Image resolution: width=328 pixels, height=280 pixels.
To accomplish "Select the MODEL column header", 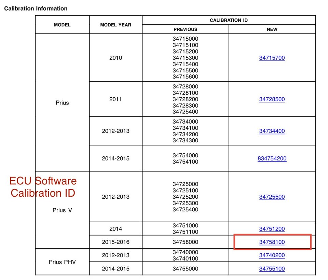I will (x=62, y=25).
